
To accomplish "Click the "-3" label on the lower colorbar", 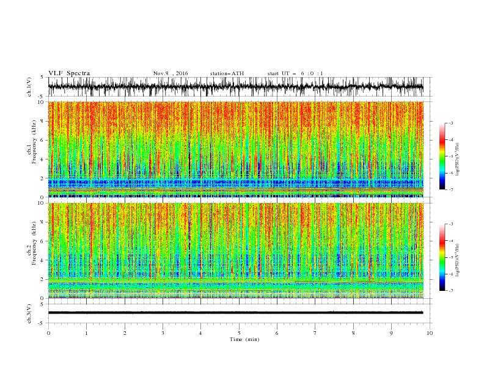I will (x=450, y=224).
